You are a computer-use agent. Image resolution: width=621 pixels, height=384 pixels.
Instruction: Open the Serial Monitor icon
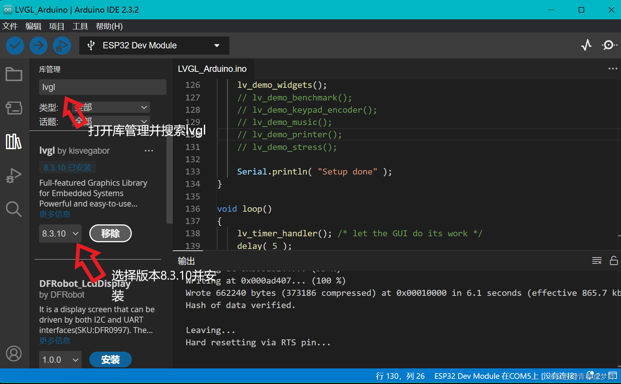609,45
